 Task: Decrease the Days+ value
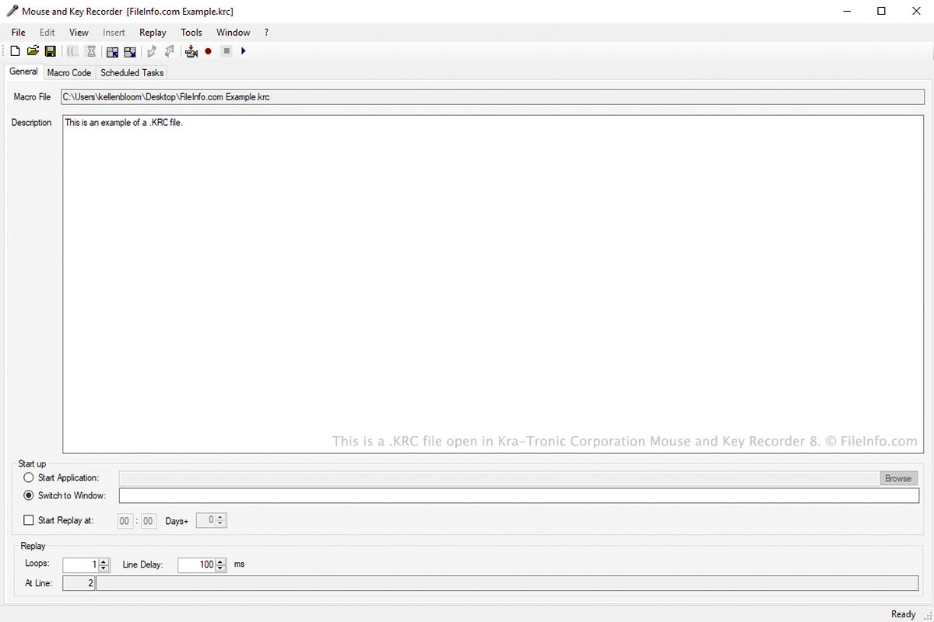click(x=220, y=524)
